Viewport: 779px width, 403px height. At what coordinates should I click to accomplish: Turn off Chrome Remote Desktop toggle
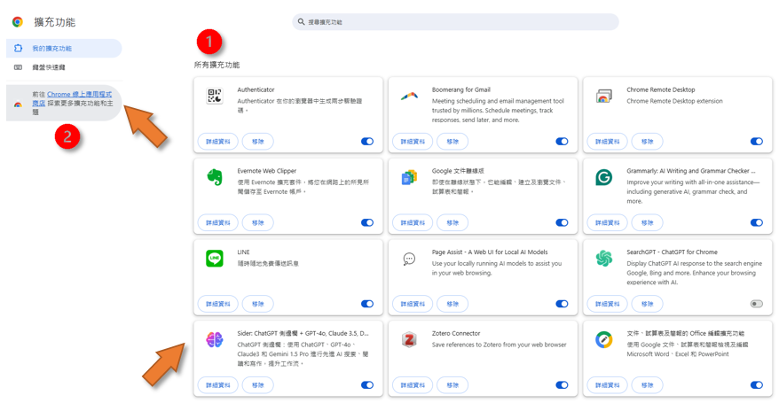757,142
